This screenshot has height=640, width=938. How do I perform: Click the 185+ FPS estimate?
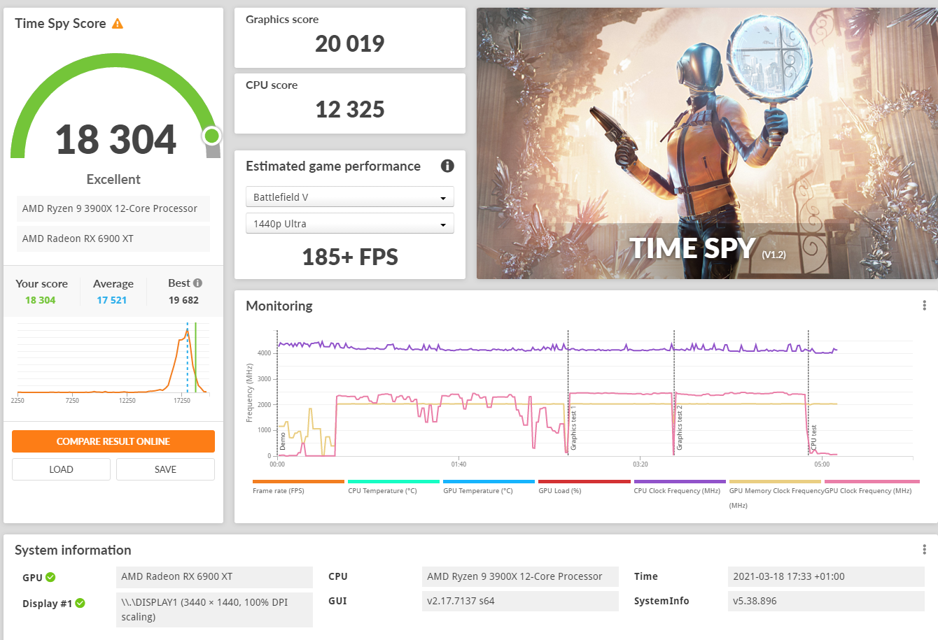pos(349,257)
